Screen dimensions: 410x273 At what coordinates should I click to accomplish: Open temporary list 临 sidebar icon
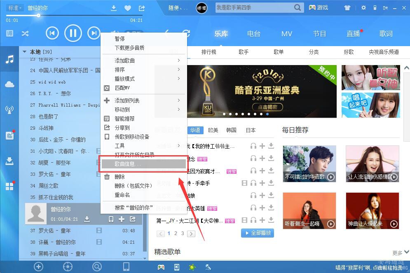(9, 135)
